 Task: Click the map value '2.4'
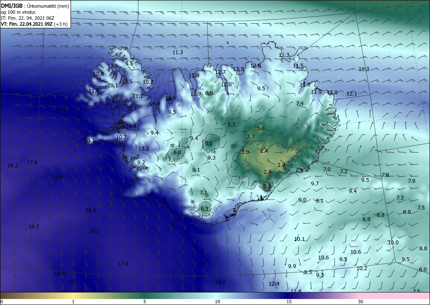coord(264,151)
